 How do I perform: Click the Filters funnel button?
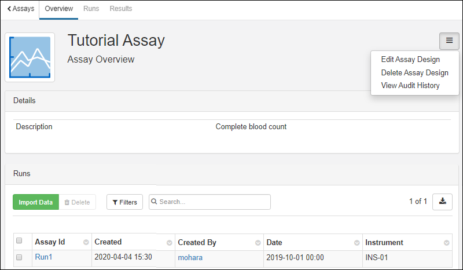click(124, 202)
